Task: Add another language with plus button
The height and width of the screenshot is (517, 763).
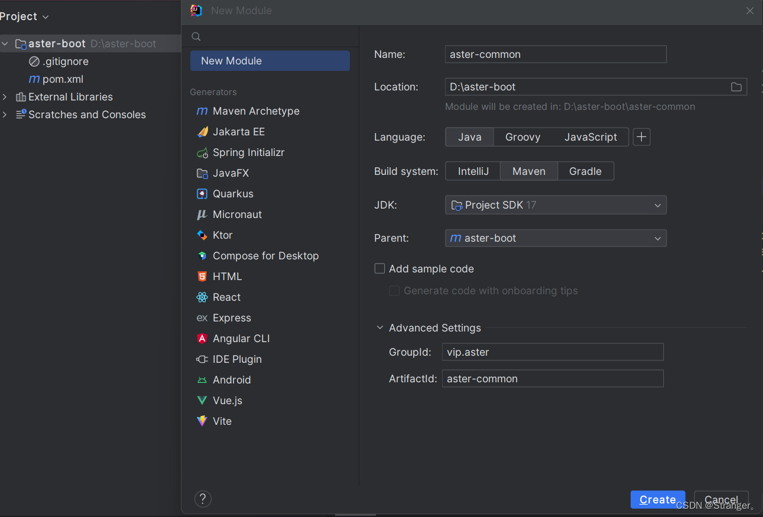Action: [642, 137]
